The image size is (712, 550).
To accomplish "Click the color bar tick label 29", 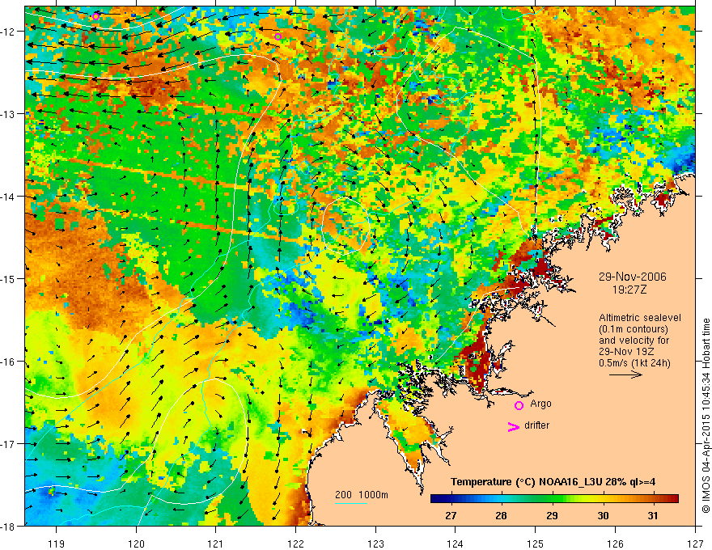I will pyautogui.click(x=552, y=516).
